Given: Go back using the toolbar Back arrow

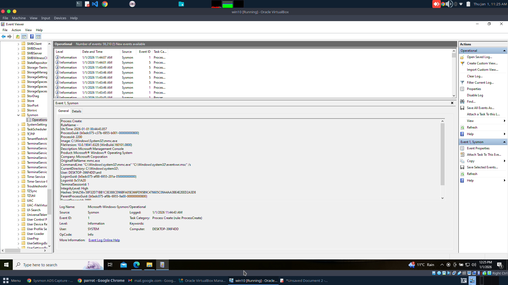Looking at the screenshot, I should click(x=3, y=36).
